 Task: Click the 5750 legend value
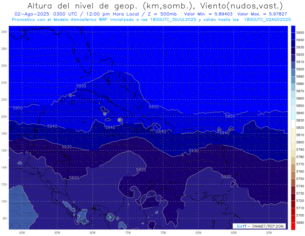(300, 179)
